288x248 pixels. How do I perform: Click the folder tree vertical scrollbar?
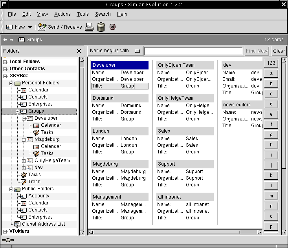pyautogui.click(x=82, y=146)
